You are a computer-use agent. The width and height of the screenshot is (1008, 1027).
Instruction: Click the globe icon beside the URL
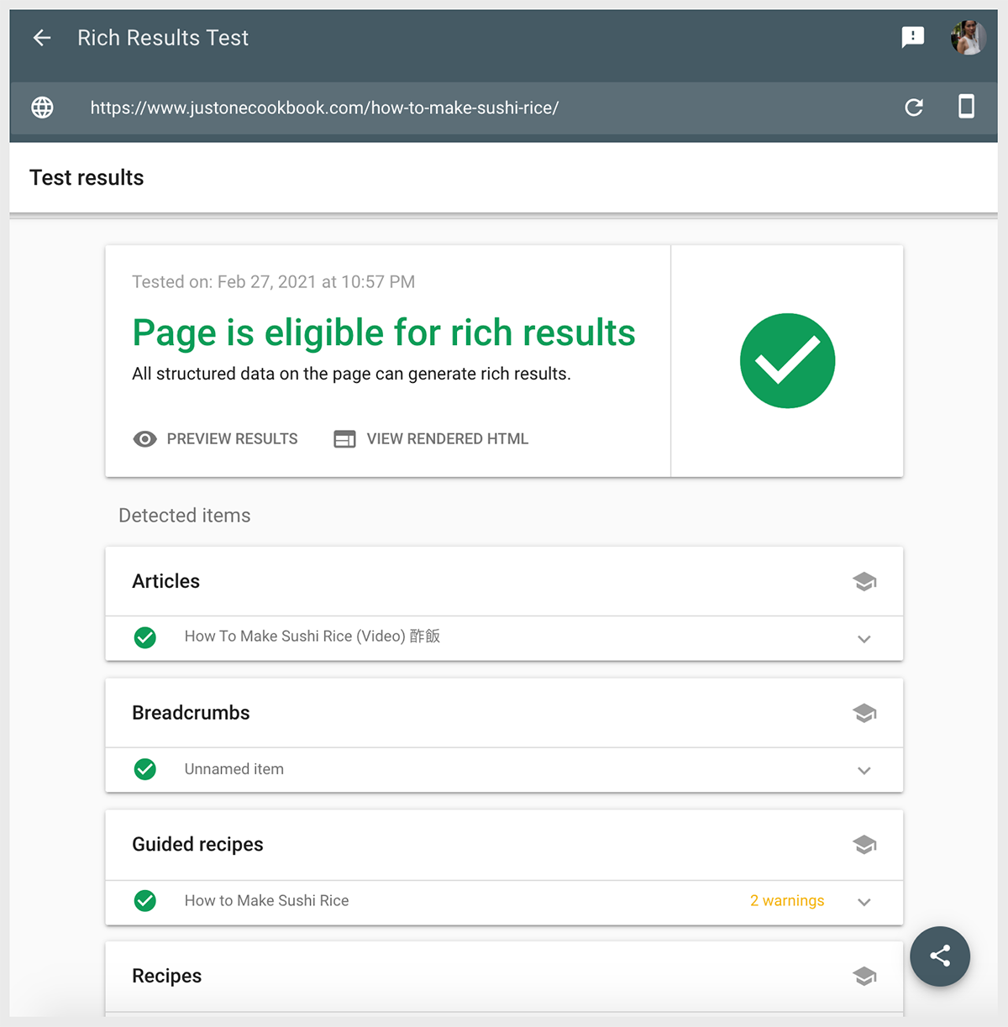41,107
